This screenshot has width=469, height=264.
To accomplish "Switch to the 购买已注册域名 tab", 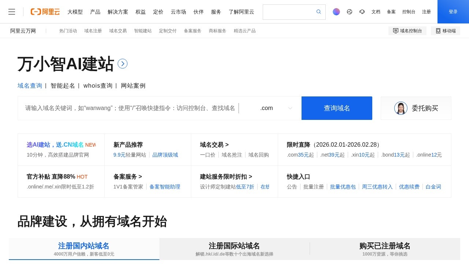I will tap(385, 246).
